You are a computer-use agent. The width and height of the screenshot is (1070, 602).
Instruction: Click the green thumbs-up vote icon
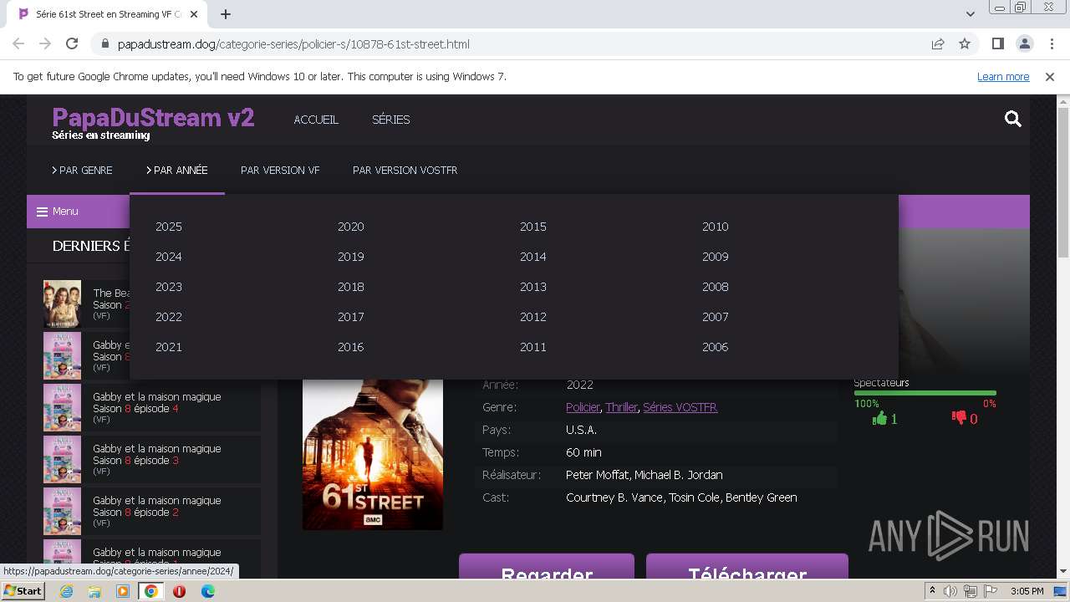pos(879,418)
